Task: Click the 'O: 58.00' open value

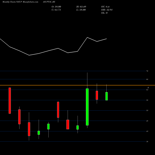Action: coord(56,7)
